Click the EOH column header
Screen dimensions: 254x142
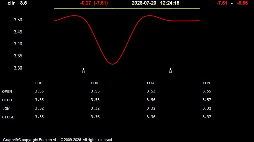39,83
